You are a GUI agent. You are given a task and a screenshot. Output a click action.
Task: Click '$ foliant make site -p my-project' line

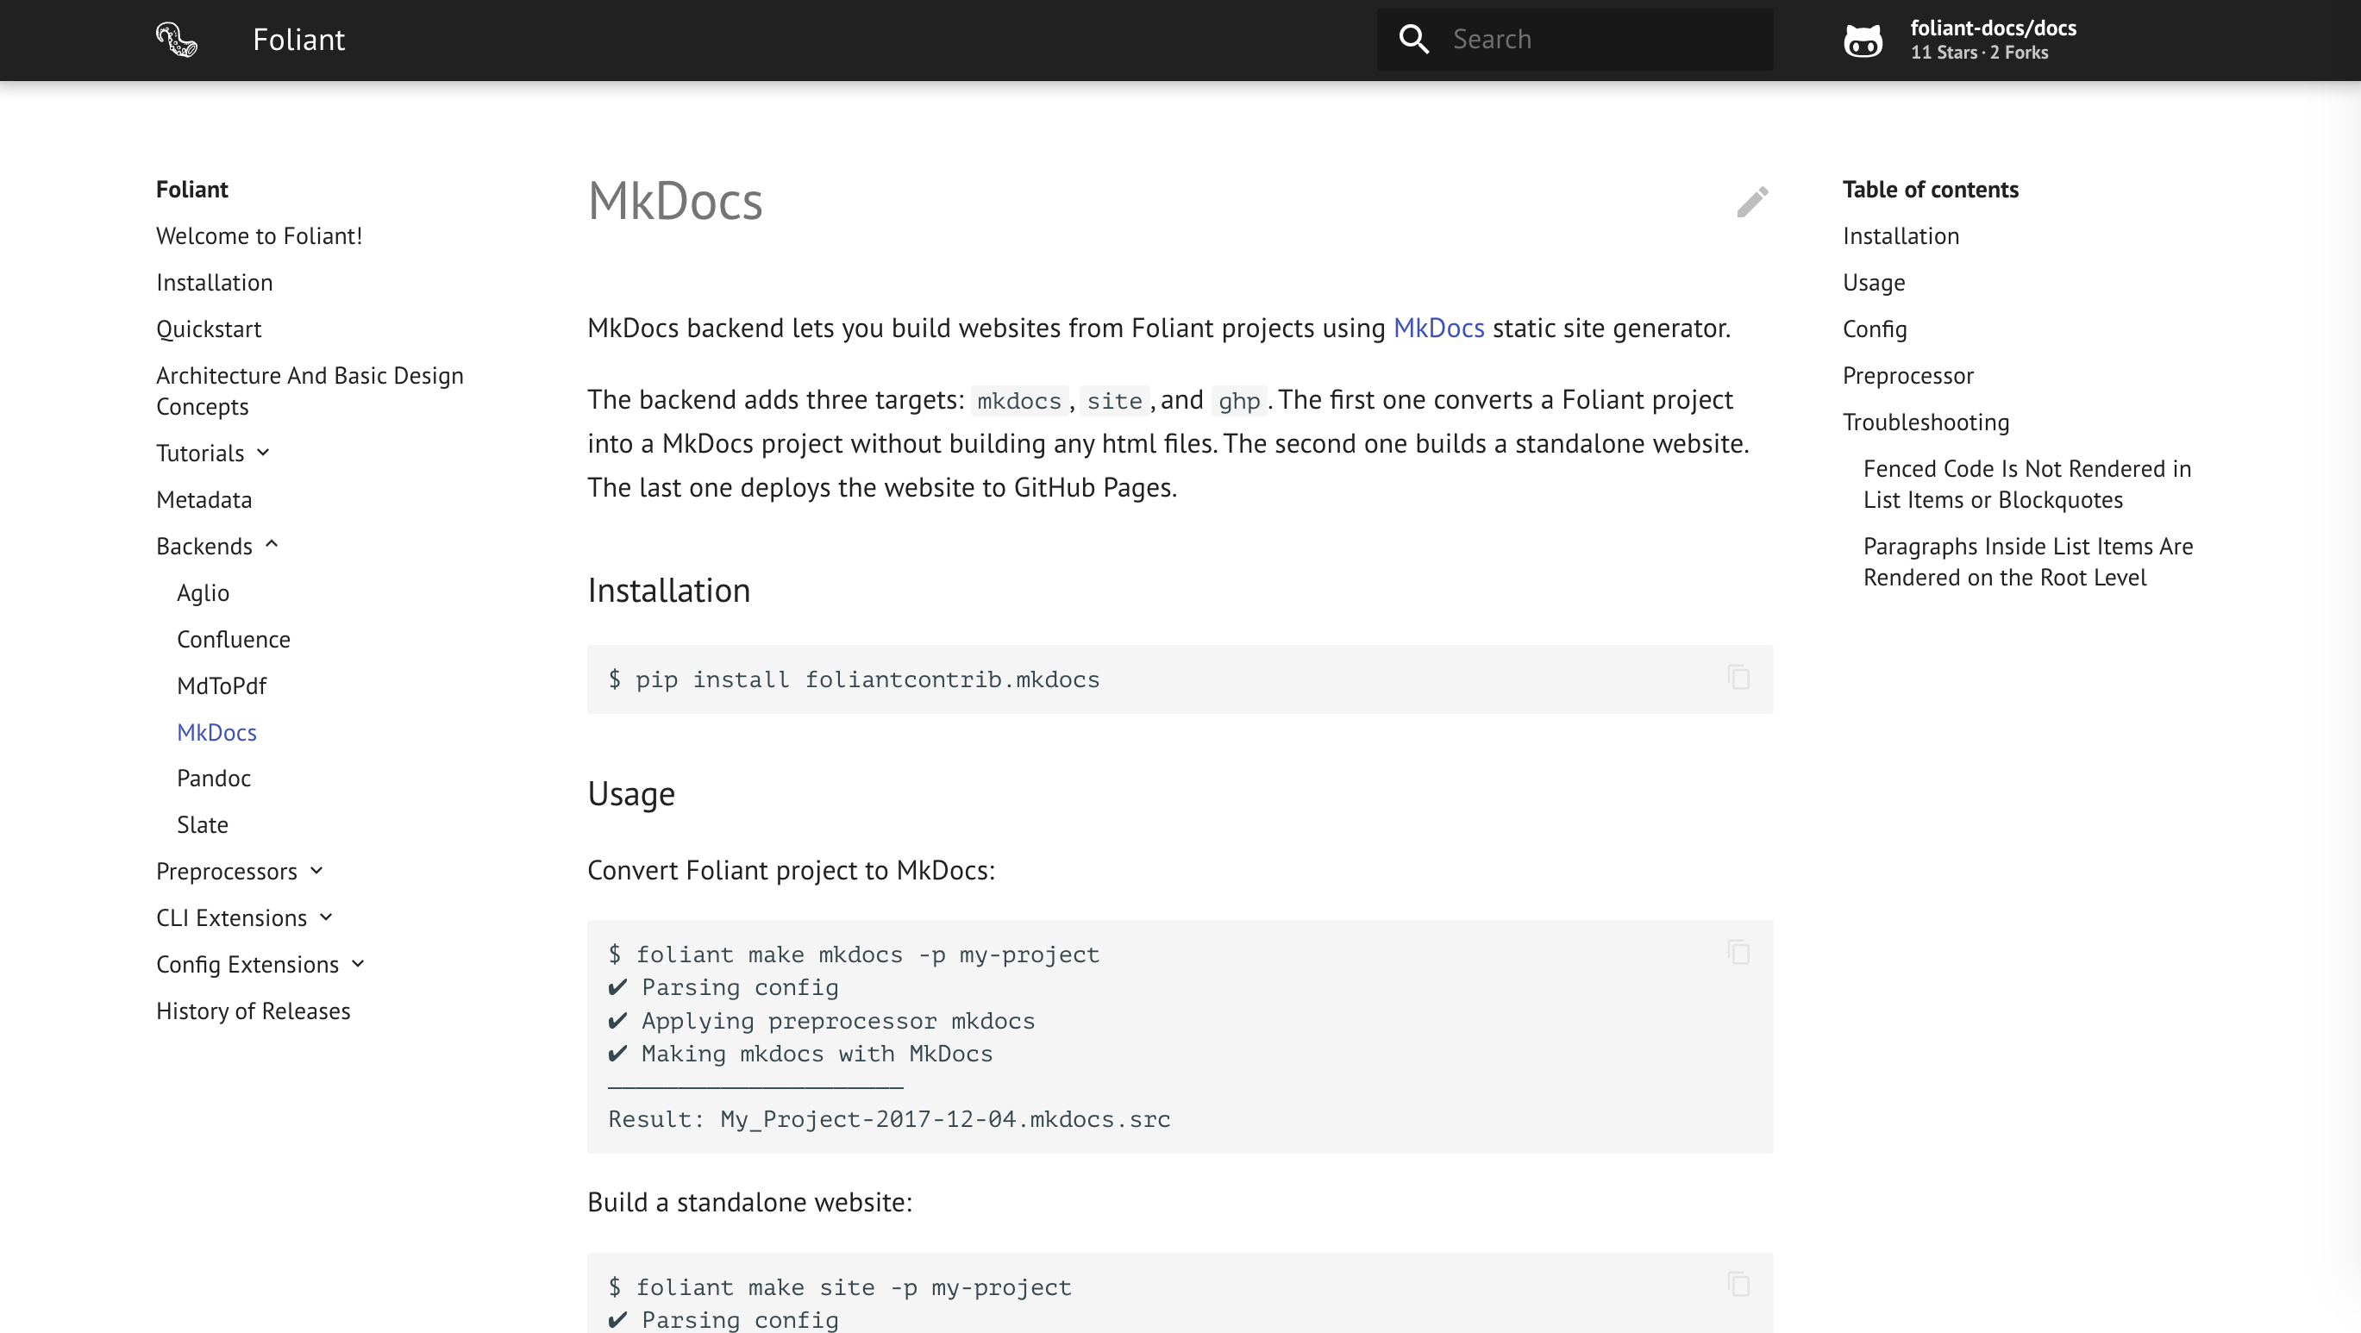840,1286
